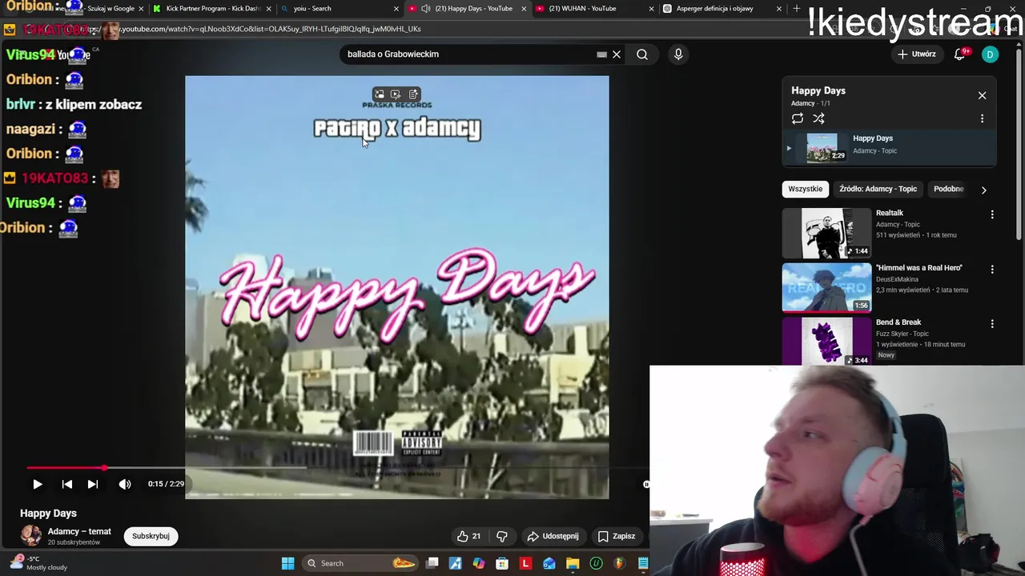This screenshot has width=1025, height=576.
Task: Open File Explorer from the taskbar
Action: pos(573,563)
